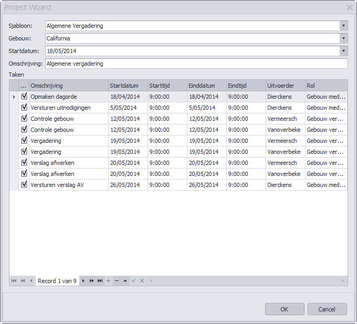Open the Sjabloon dropdown

tap(343, 26)
